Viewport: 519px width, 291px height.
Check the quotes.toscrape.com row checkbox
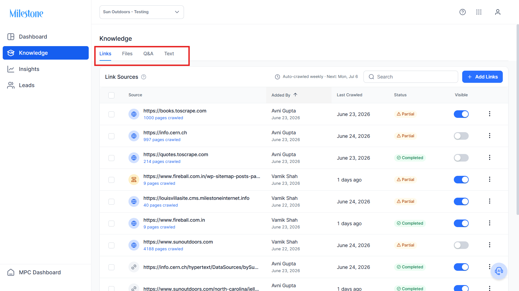point(111,158)
